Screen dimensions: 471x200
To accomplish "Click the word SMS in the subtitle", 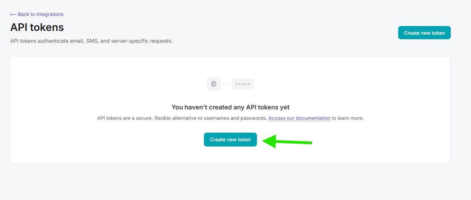I will [92, 41].
